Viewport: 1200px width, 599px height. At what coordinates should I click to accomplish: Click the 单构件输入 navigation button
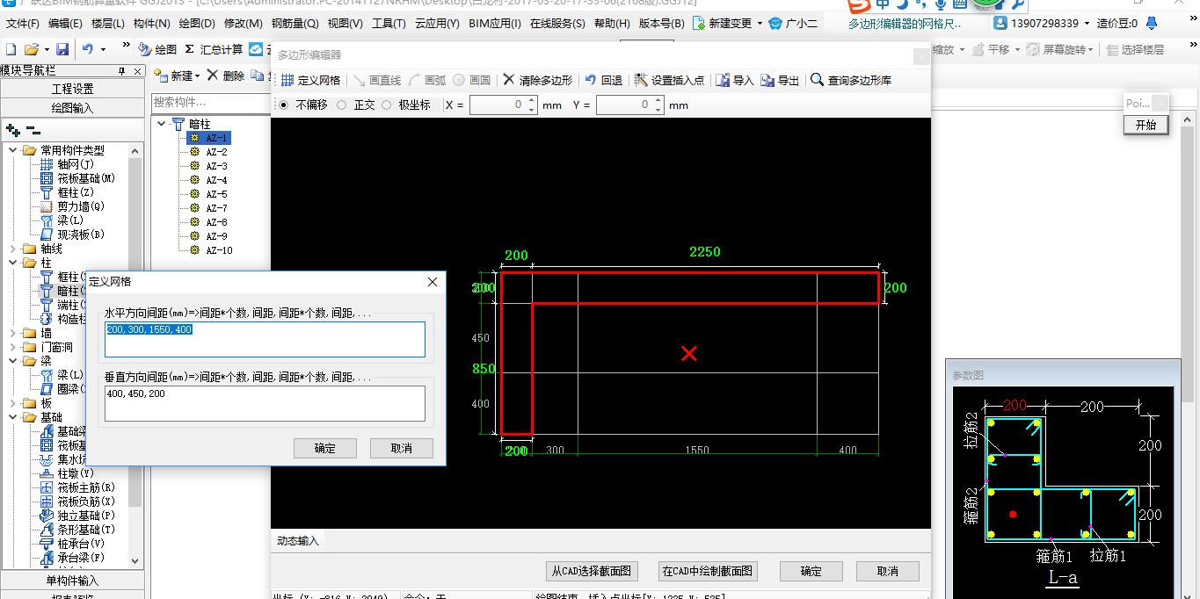tap(72, 581)
